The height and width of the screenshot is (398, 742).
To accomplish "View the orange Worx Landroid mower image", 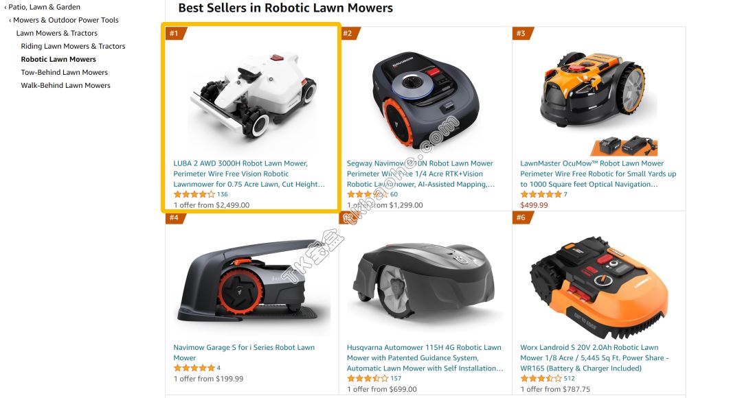I will (x=598, y=286).
